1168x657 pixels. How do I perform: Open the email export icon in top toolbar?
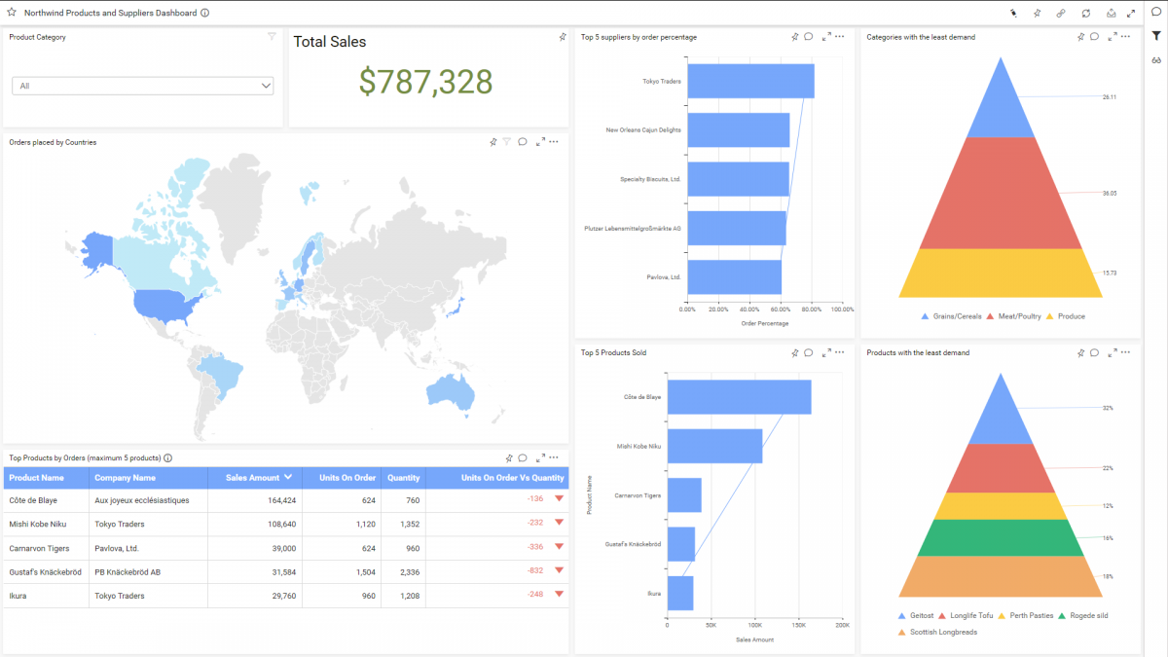pyautogui.click(x=1112, y=13)
